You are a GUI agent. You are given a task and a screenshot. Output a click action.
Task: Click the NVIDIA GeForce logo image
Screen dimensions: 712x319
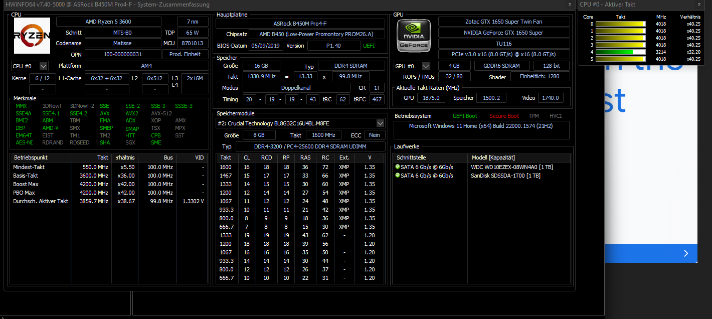[414, 36]
